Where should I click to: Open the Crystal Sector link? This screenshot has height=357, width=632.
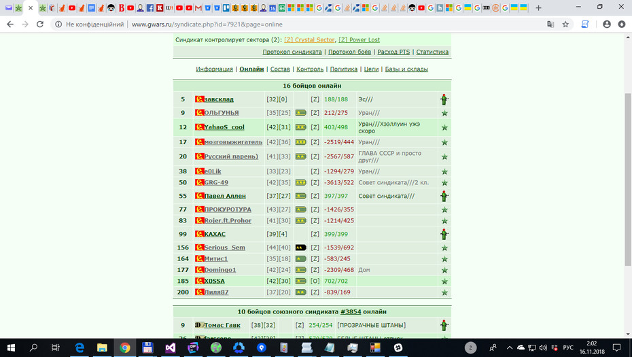click(309, 39)
